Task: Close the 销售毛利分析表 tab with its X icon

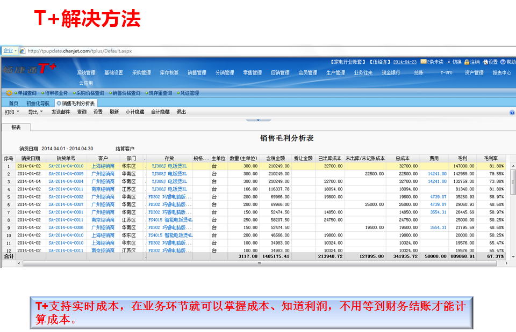Action: pos(59,104)
